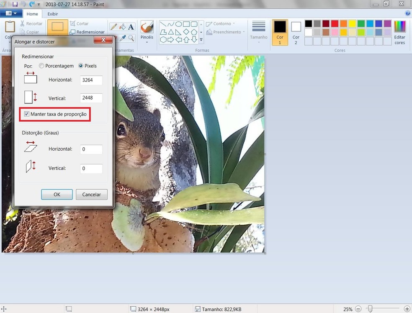Select the Text tool

tap(131, 27)
